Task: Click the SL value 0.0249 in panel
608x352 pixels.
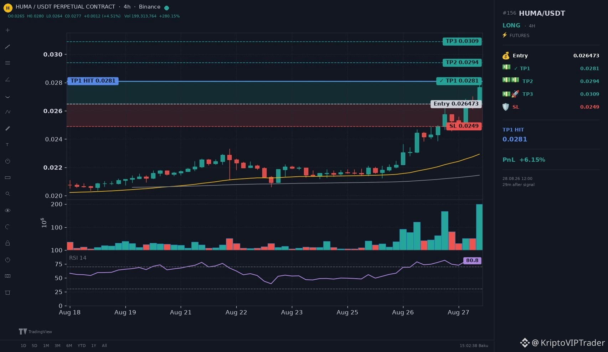Action: pyautogui.click(x=589, y=107)
